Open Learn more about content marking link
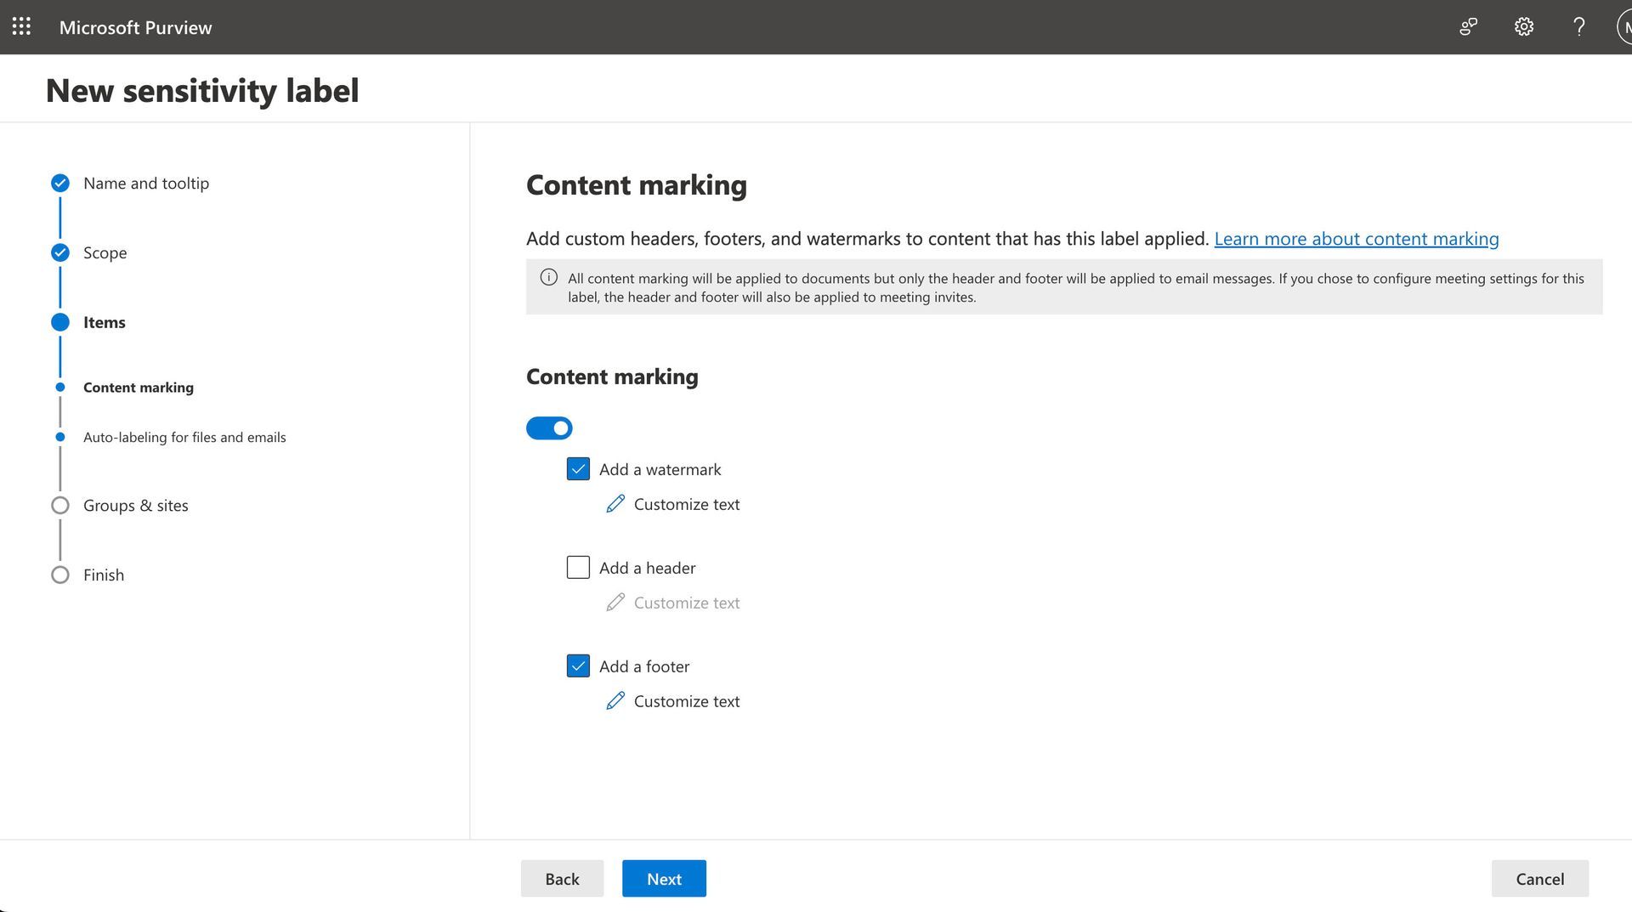This screenshot has width=1632, height=912. click(1356, 239)
